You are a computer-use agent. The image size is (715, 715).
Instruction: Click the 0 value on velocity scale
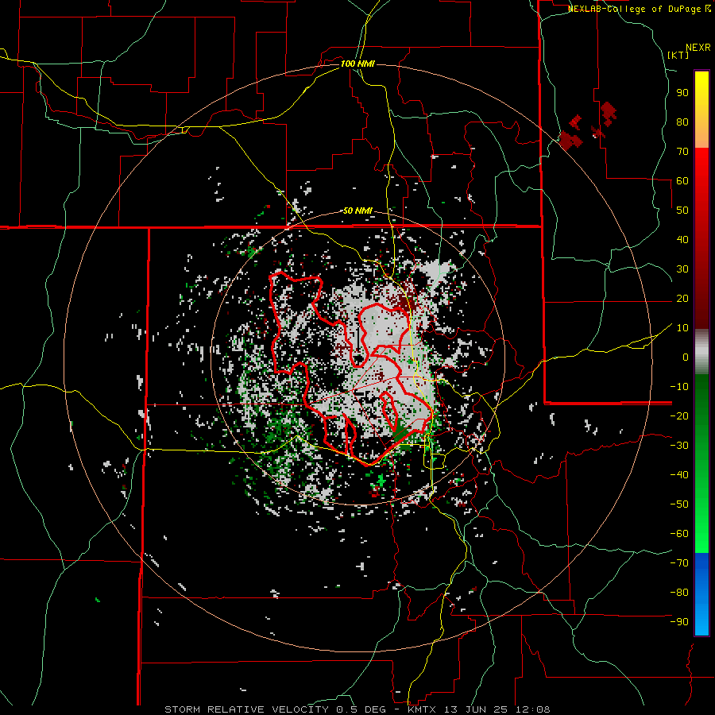tap(686, 357)
